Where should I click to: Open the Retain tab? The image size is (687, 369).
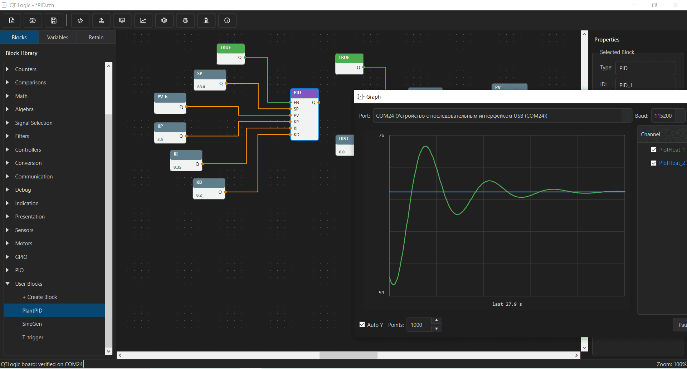(x=96, y=38)
